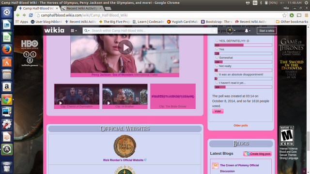Open The Big Five Proj bookmark
The height and width of the screenshot is (174, 310).
click(x=115, y=22)
